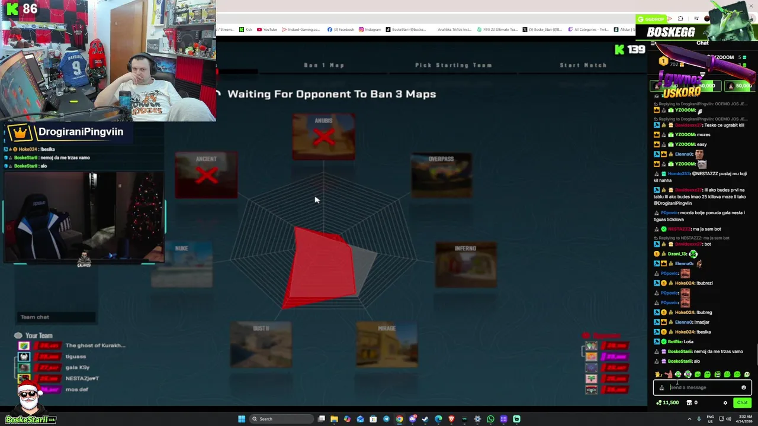Open Telegram from the taskbar

coord(386,419)
